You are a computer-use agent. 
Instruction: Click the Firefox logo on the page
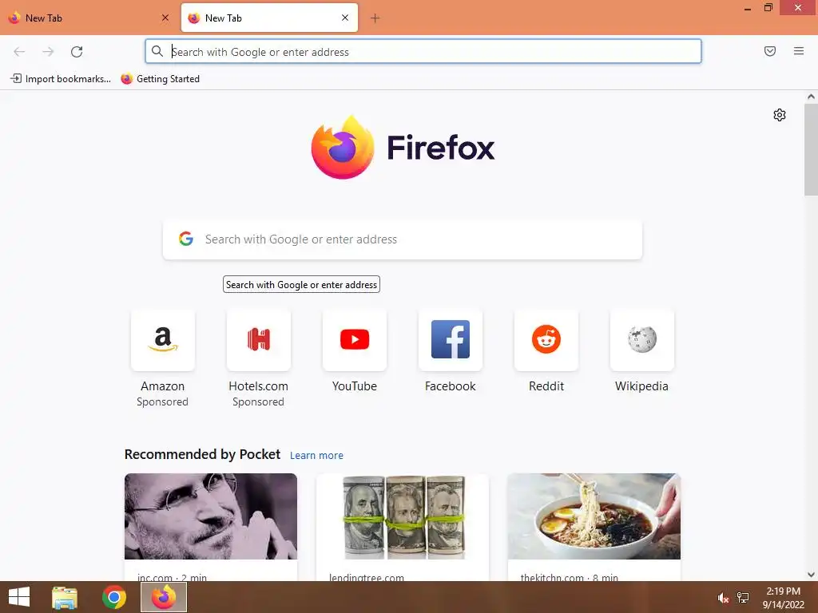coord(403,148)
